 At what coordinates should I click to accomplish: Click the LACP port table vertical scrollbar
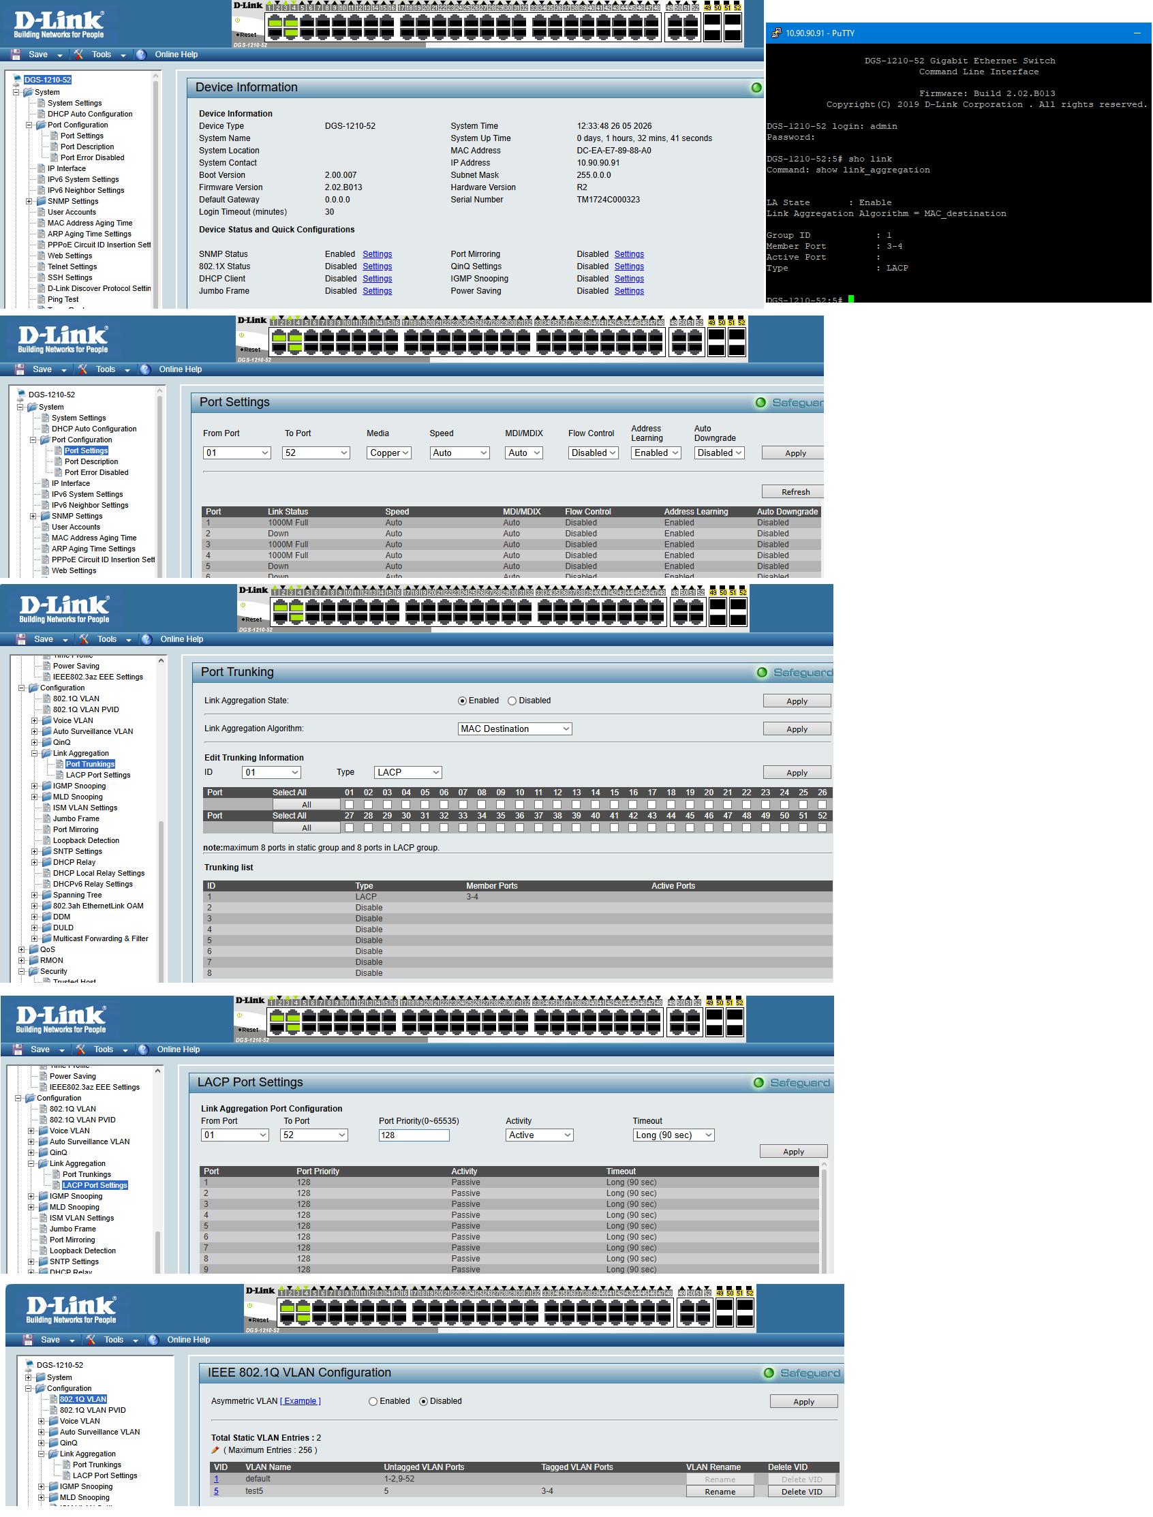[x=824, y=1218]
